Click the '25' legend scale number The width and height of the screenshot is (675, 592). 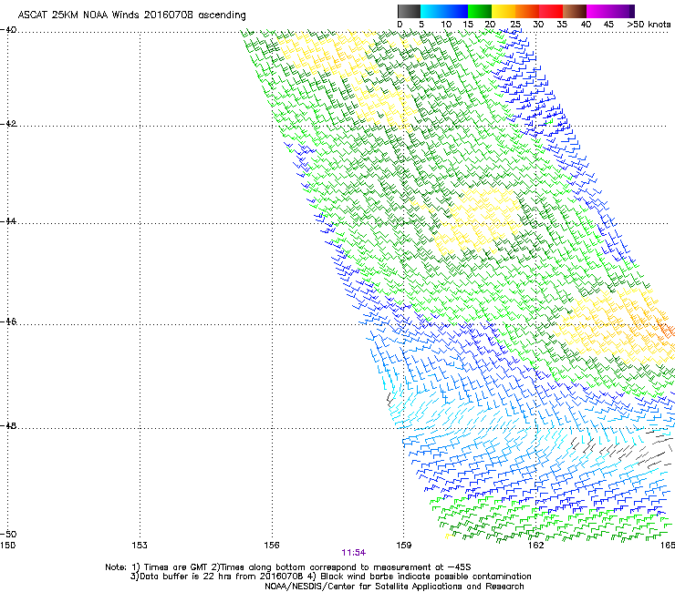click(515, 25)
